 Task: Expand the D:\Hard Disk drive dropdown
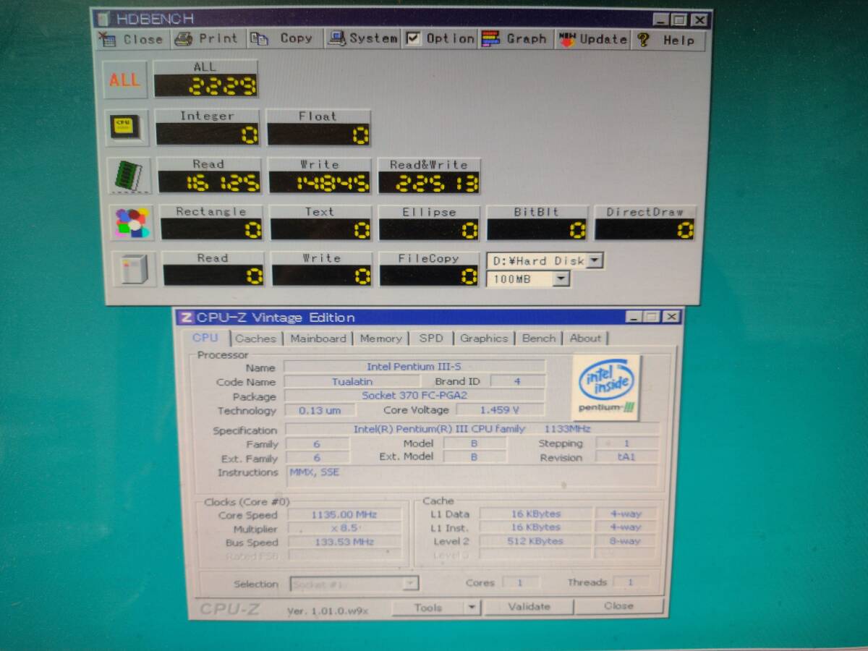595,260
